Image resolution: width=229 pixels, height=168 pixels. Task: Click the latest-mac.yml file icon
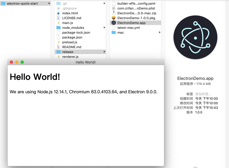[x=114, y=27]
